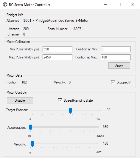Click the Version value 200
This screenshot has height=158, width=140.
point(26,29)
